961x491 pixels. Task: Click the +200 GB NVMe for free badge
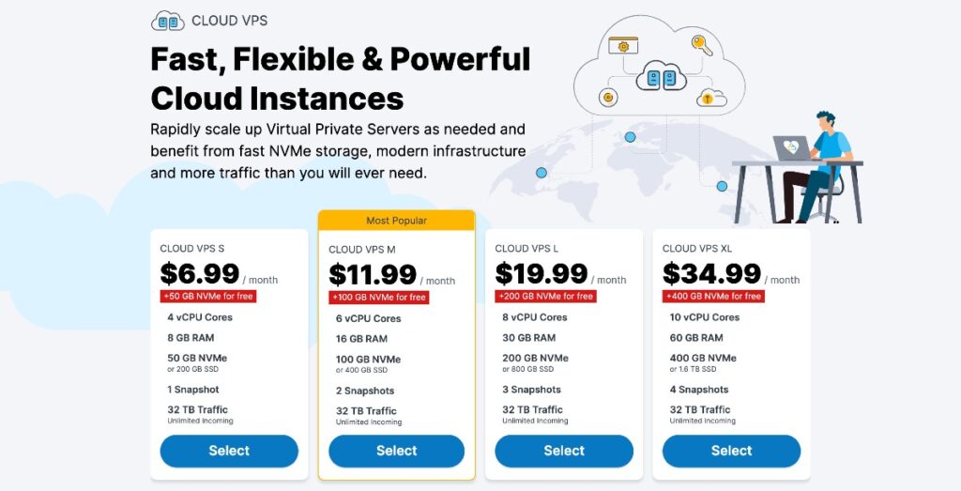(545, 296)
